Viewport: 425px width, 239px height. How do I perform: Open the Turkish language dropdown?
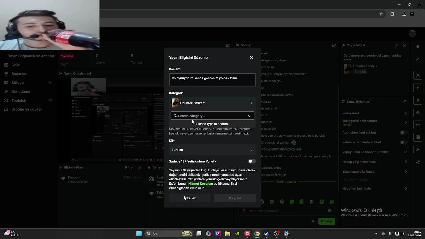[212, 150]
